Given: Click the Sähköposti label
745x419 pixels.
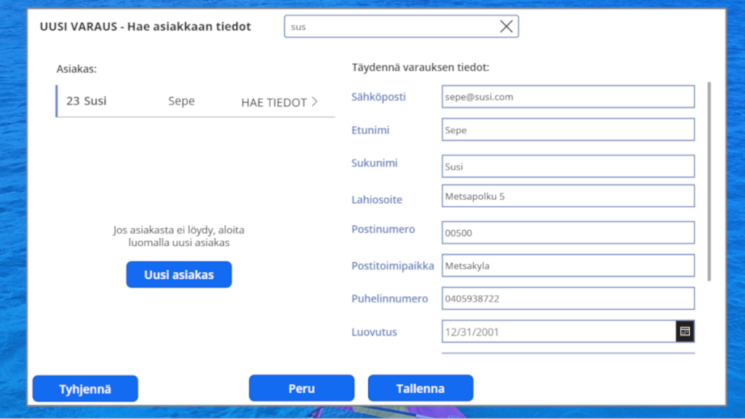Looking at the screenshot, I should [378, 97].
